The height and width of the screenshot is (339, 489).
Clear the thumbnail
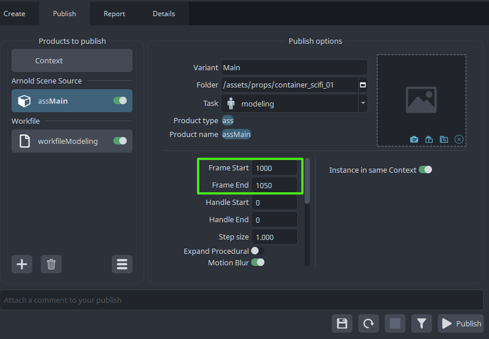(x=458, y=139)
